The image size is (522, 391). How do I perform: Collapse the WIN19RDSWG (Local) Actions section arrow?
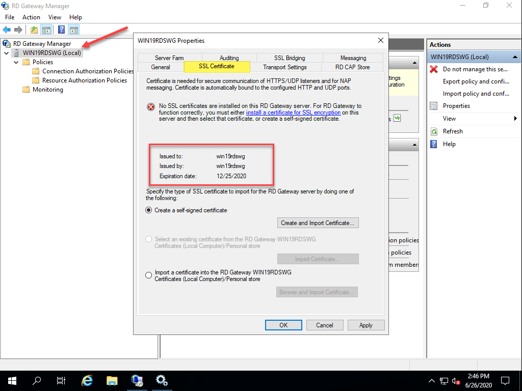515,57
